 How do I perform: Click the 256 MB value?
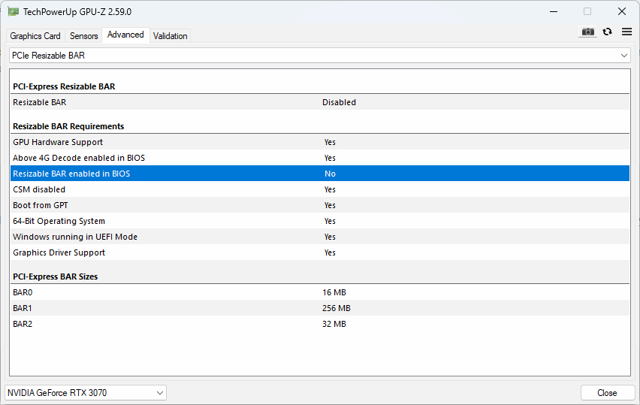point(337,308)
